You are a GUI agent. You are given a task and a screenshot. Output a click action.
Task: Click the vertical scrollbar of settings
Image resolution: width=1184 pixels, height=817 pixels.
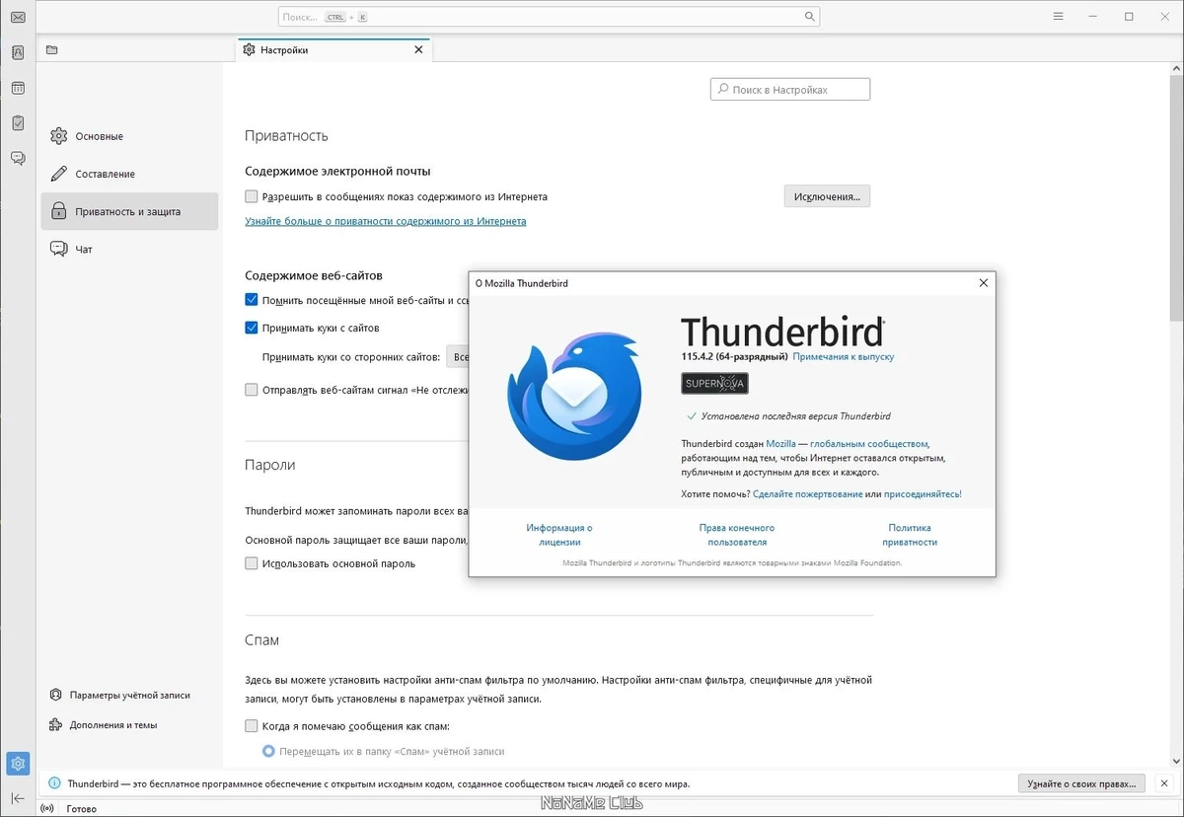[x=1176, y=197]
